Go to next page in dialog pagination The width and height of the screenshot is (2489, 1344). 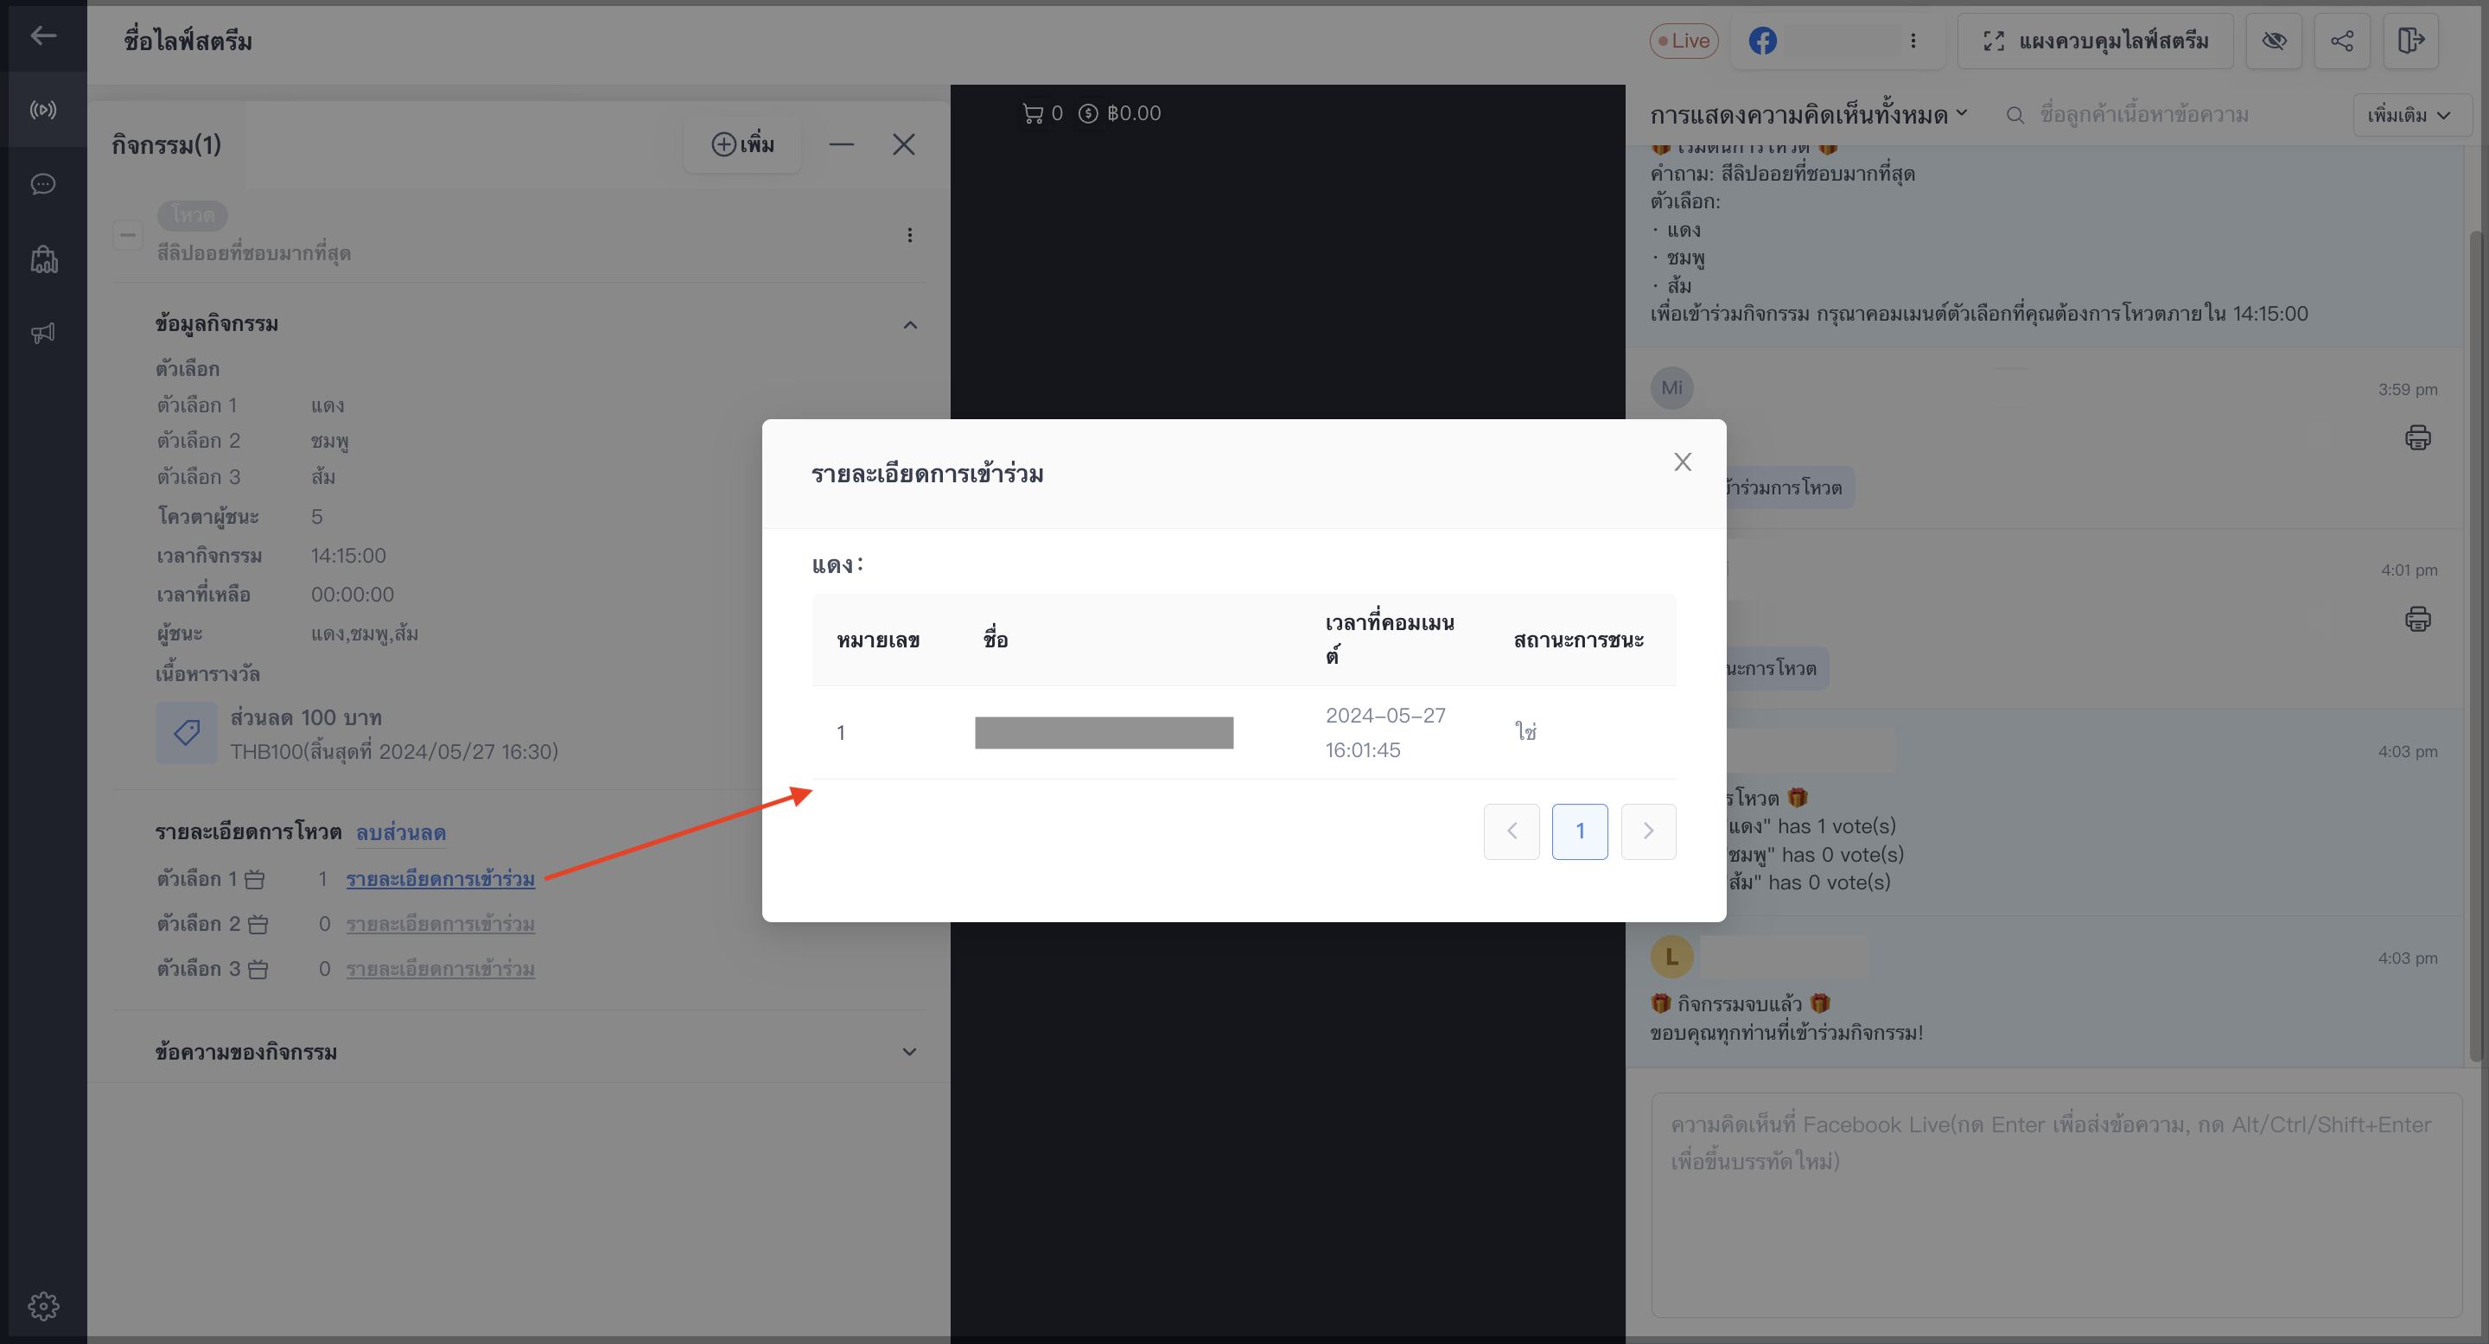[1648, 831]
